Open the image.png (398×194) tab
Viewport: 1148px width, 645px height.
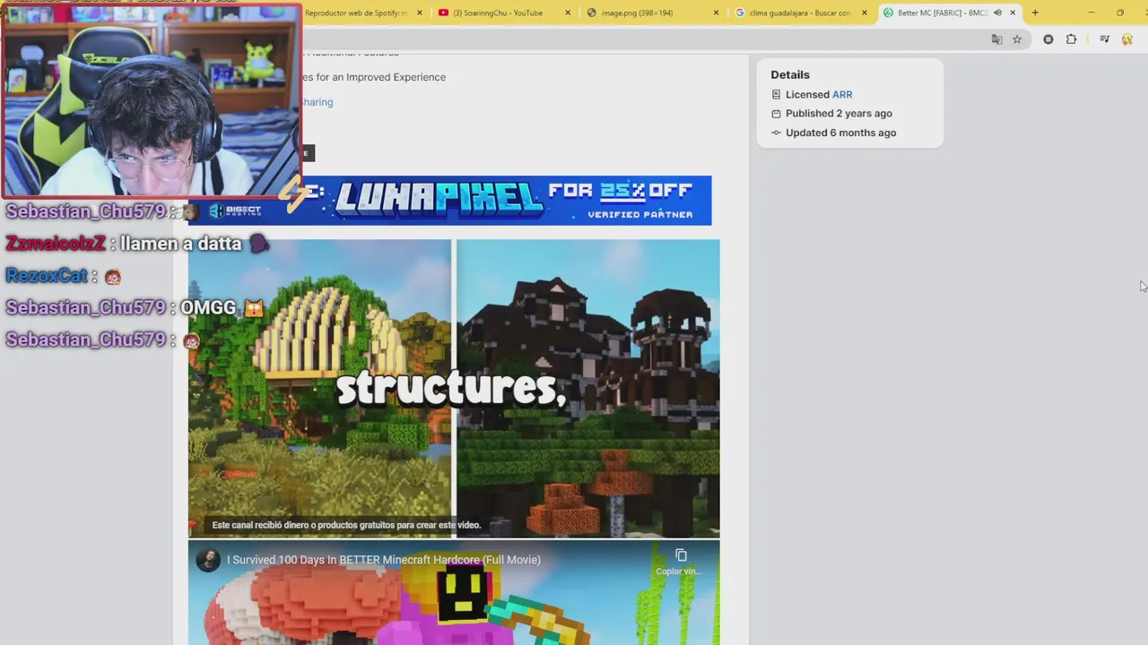pos(637,13)
